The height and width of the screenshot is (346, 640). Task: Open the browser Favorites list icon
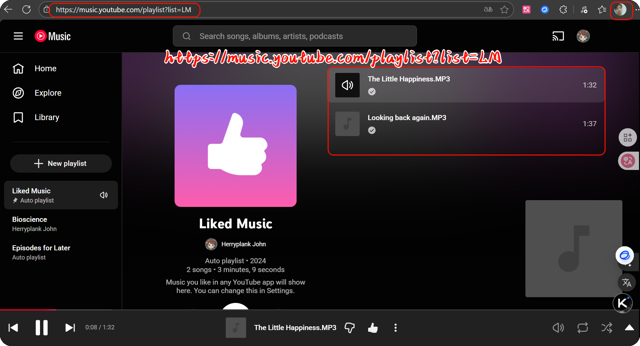point(602,9)
